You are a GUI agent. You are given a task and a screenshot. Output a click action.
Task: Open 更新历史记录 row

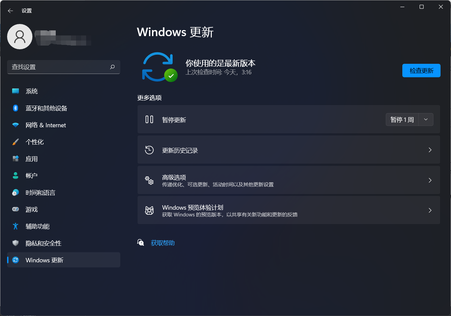pyautogui.click(x=289, y=150)
